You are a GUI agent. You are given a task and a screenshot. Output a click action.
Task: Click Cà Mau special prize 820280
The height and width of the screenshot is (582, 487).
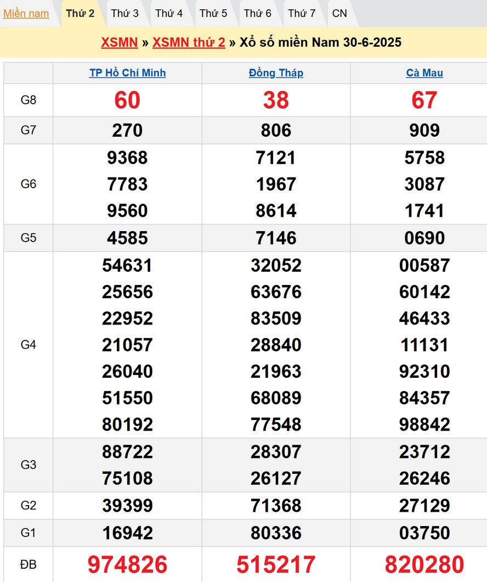[424, 564]
